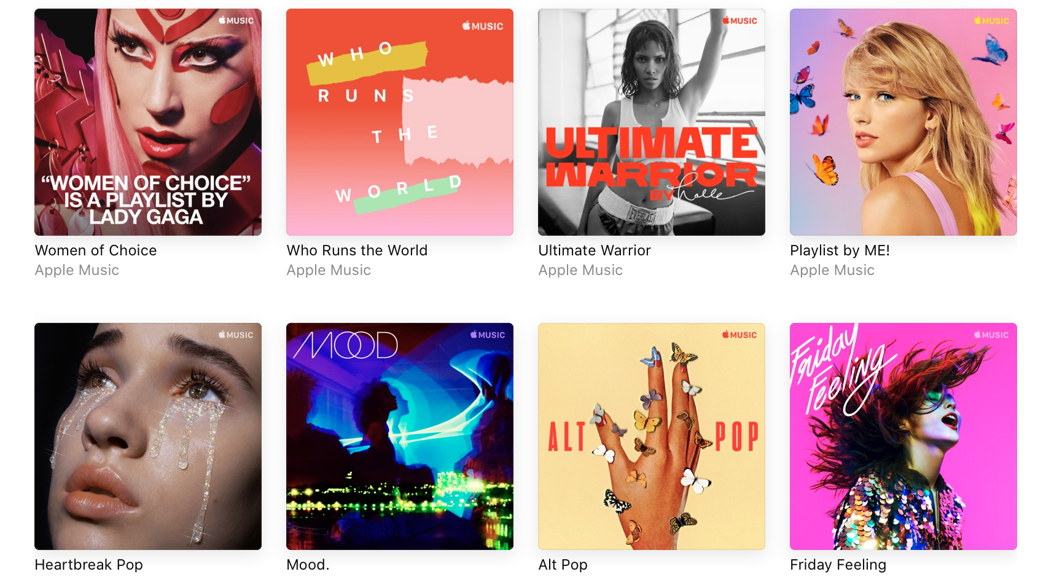Open the Heartbreak Pop playlist artwork

pyautogui.click(x=148, y=436)
